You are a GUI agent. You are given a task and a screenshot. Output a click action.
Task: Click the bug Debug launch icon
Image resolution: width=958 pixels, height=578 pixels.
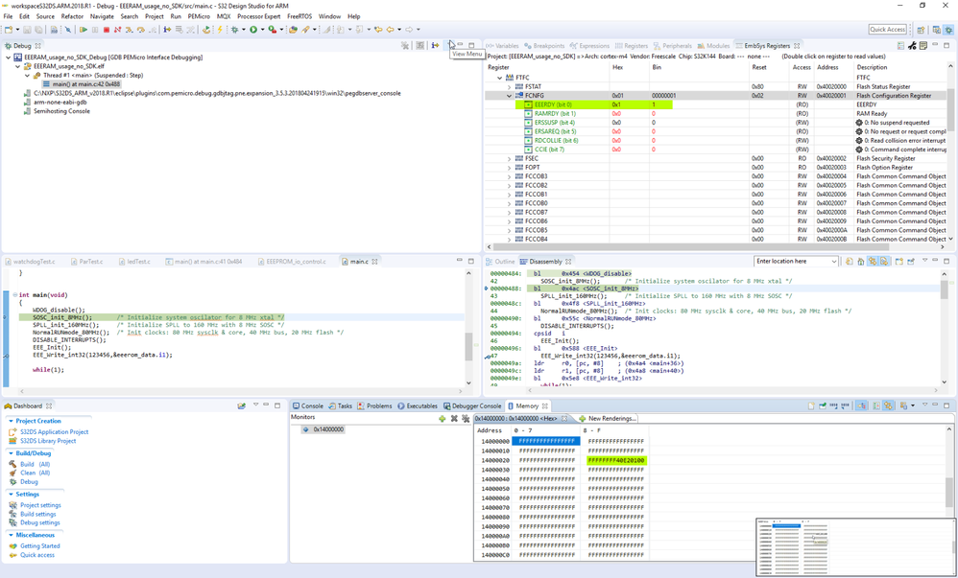coord(234,30)
